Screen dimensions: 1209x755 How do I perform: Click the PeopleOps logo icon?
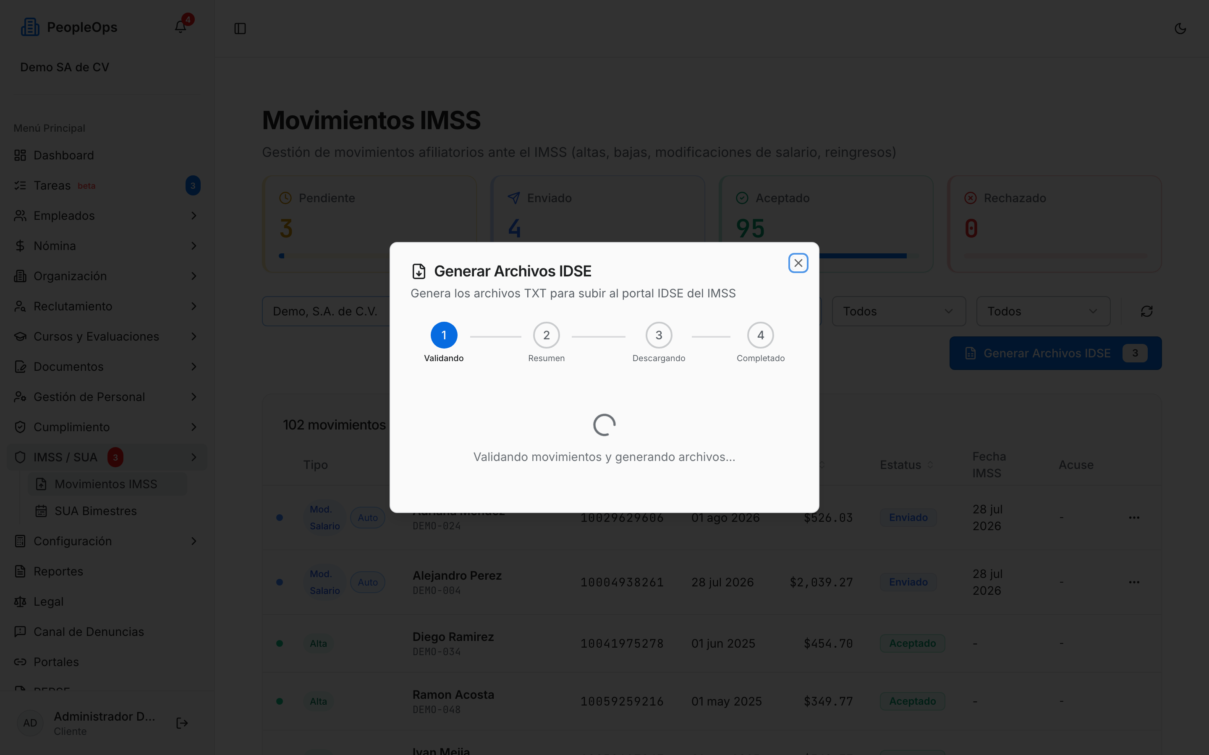click(30, 27)
